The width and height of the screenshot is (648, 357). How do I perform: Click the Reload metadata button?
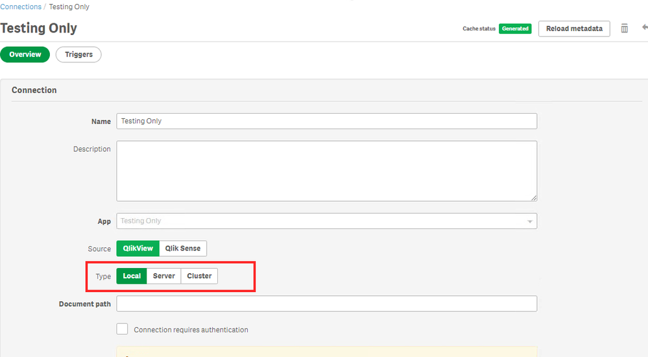(x=574, y=29)
